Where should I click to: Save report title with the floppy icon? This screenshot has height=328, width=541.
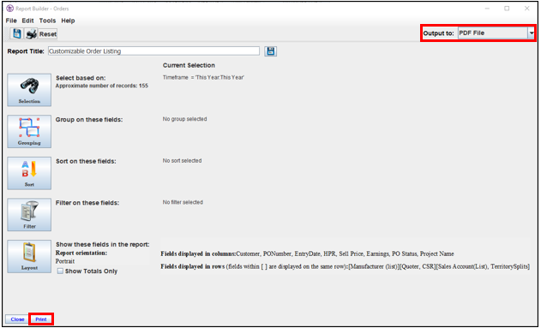point(271,51)
